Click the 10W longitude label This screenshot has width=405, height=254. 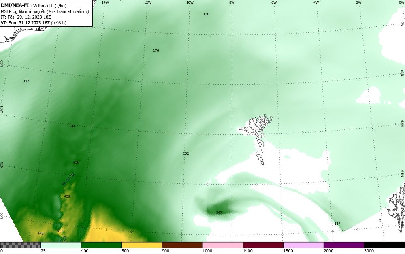pyautogui.click(x=190, y=2)
